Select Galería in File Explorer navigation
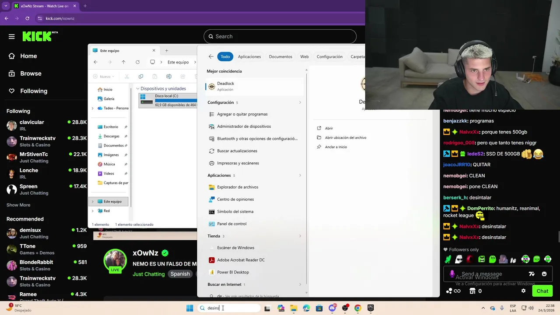 [108, 99]
